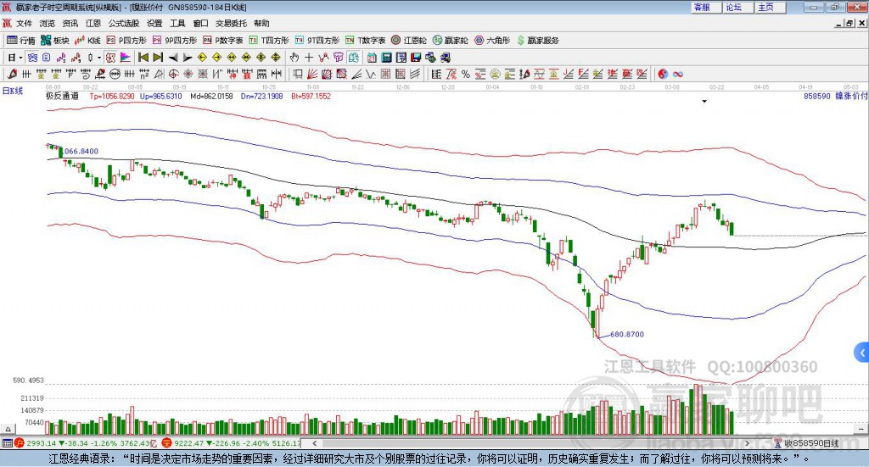Click the 论坛 forum button

[734, 7]
